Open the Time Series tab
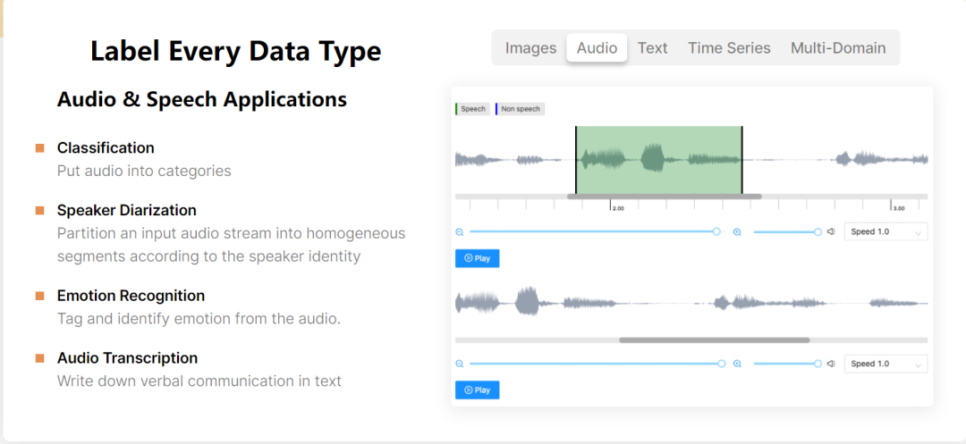Image resolution: width=966 pixels, height=444 pixels. coord(729,48)
